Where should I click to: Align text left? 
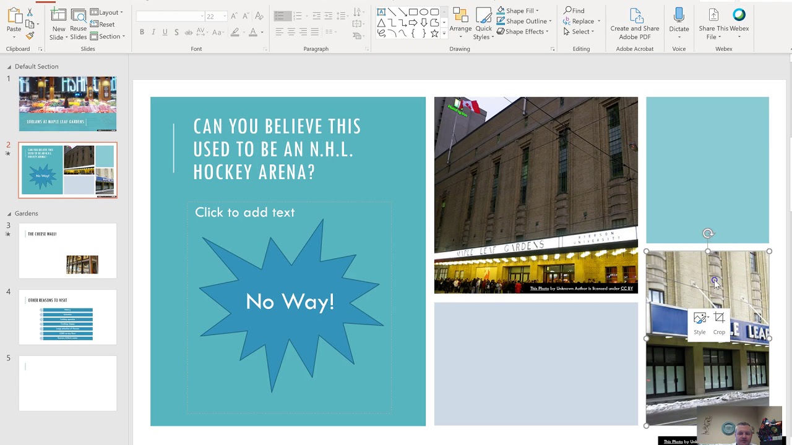click(279, 32)
